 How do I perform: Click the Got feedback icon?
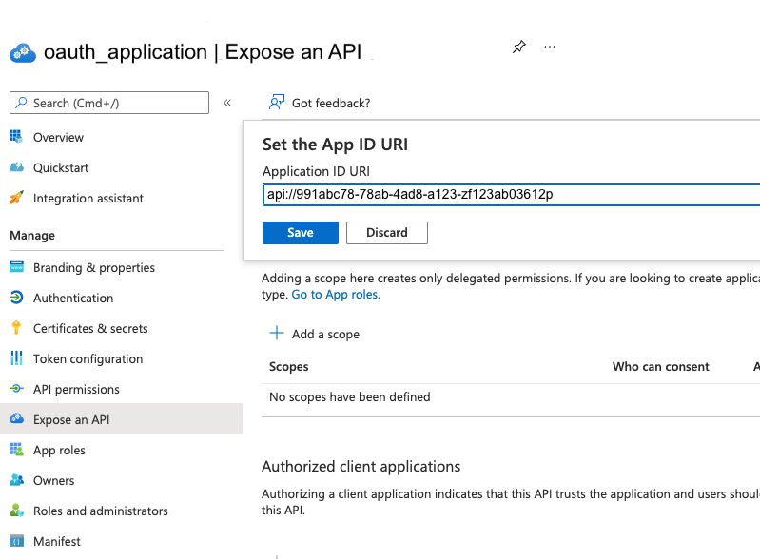277,103
